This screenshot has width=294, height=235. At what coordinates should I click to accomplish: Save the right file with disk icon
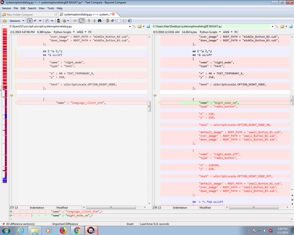291,27
